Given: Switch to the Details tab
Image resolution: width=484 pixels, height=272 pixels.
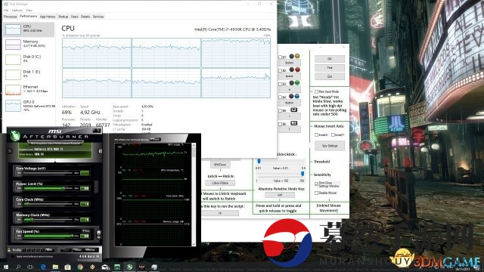Looking at the screenshot, I should point(85,17).
